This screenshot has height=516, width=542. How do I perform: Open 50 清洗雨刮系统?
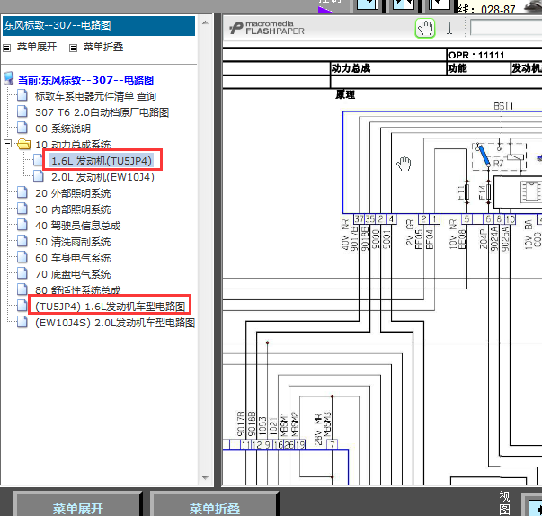[x=73, y=242]
